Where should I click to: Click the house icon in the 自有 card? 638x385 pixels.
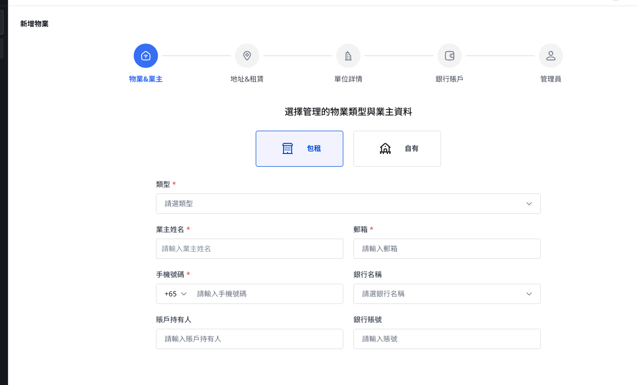click(385, 148)
